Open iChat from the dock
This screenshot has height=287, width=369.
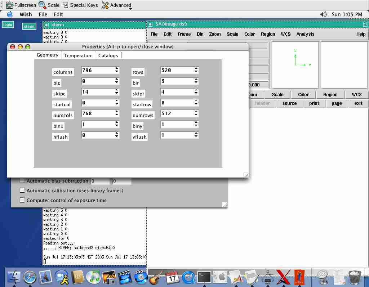(x=62, y=277)
